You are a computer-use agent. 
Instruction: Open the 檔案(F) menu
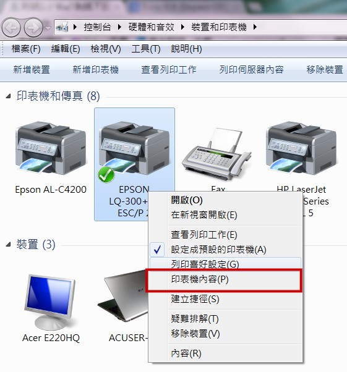click(26, 49)
